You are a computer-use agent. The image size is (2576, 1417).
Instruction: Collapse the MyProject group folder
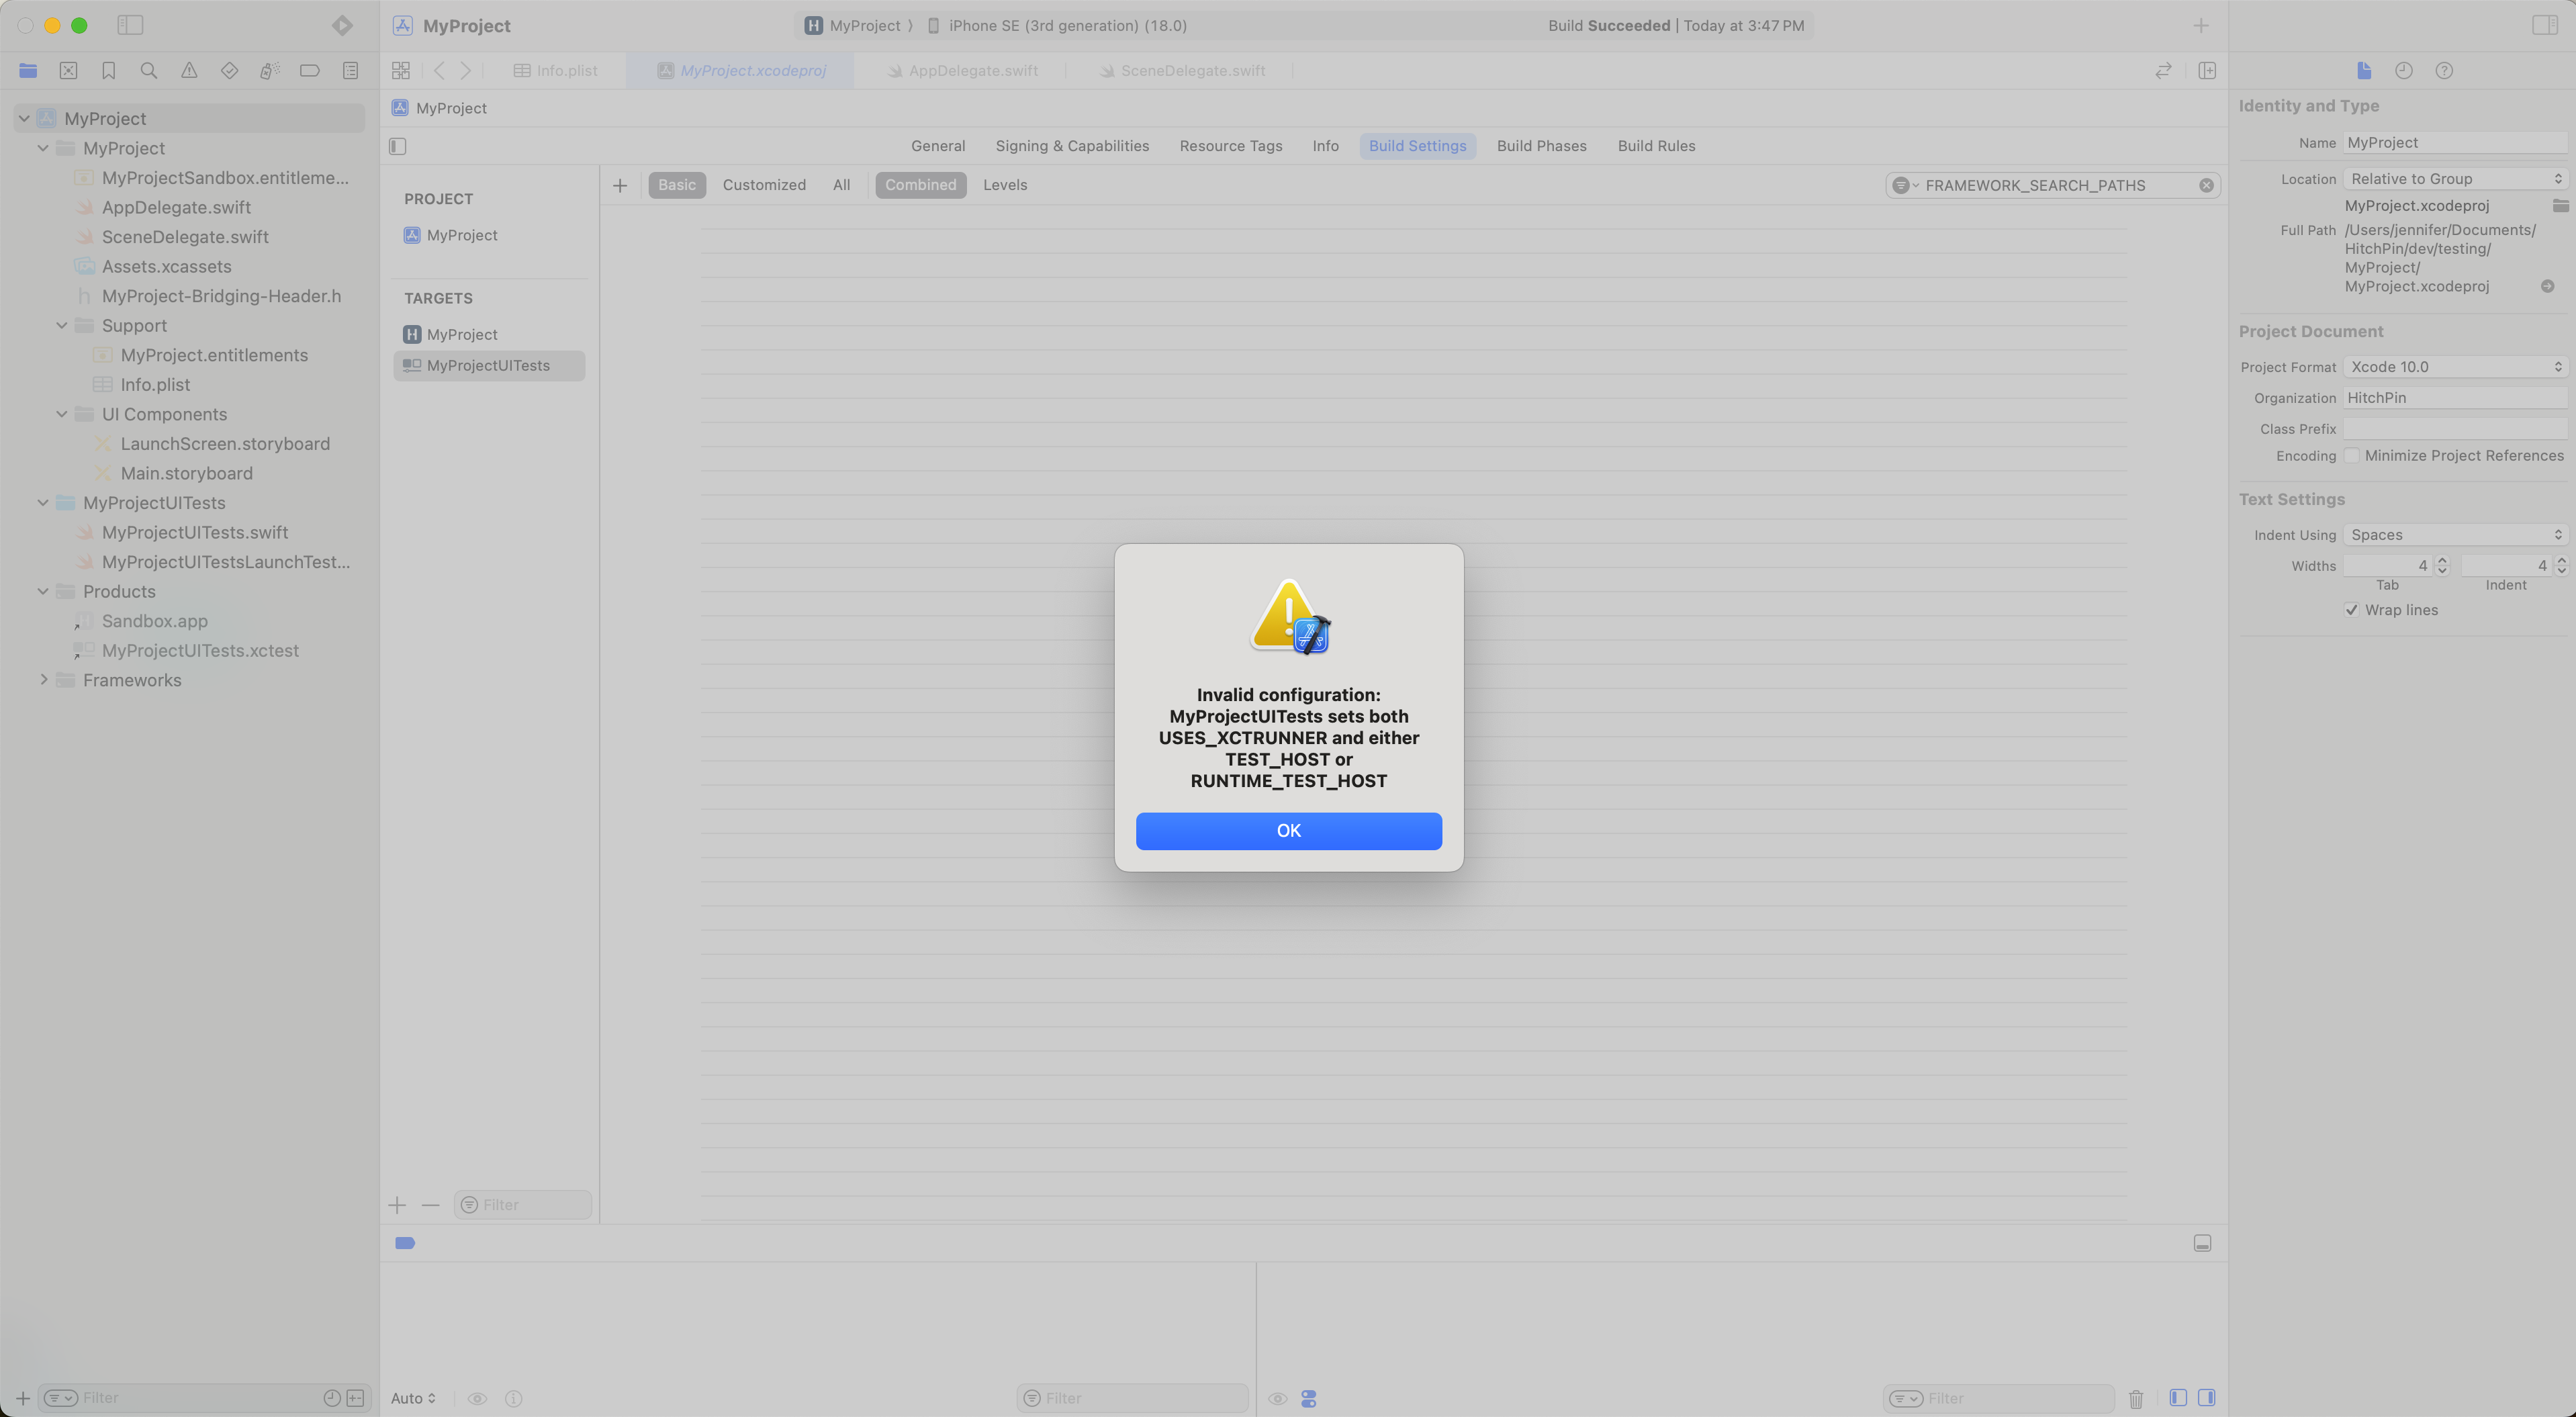click(x=43, y=148)
